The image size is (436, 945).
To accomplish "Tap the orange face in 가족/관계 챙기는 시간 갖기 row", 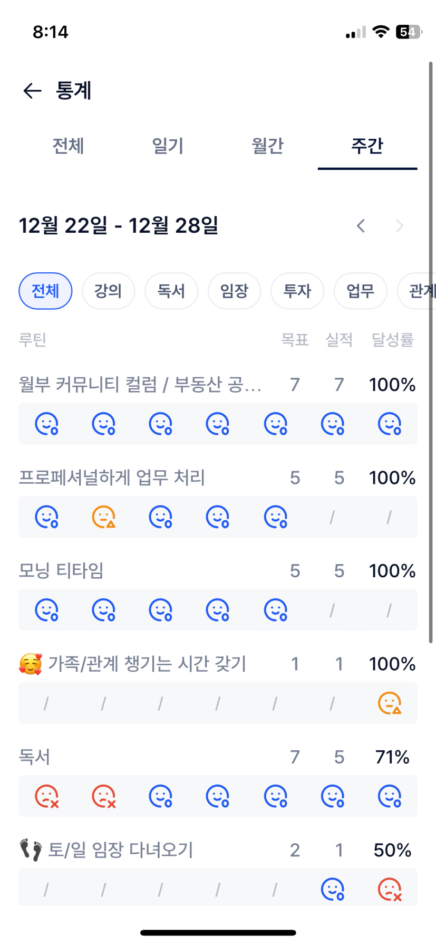I will tap(390, 703).
